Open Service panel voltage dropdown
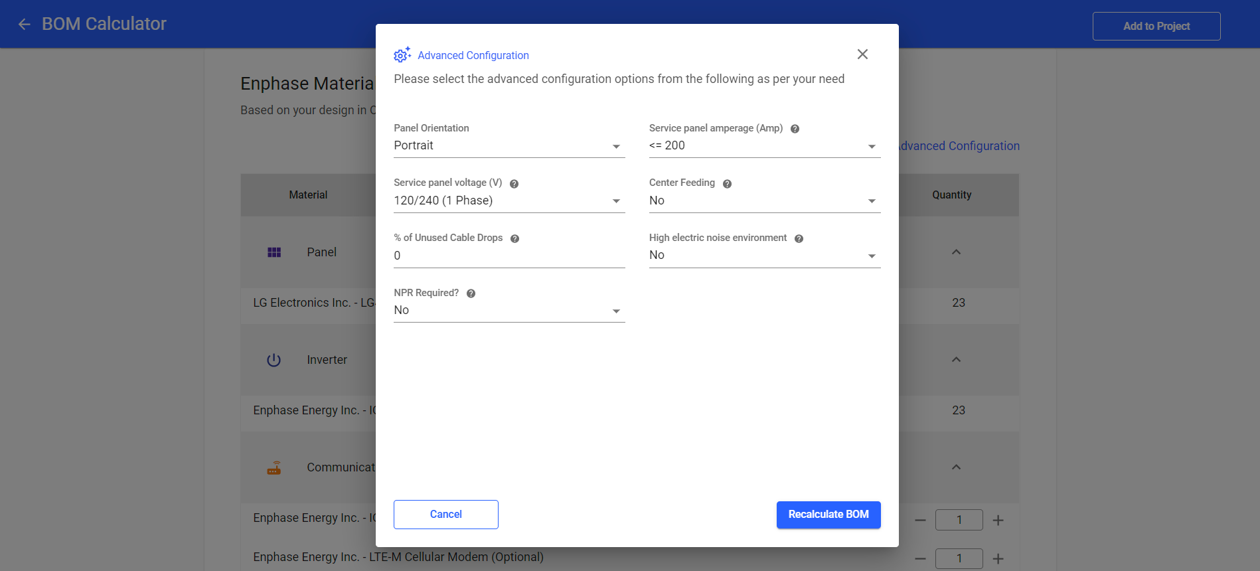 [x=509, y=201]
